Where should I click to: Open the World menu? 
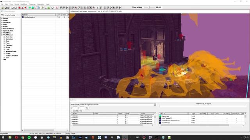[16, 4]
